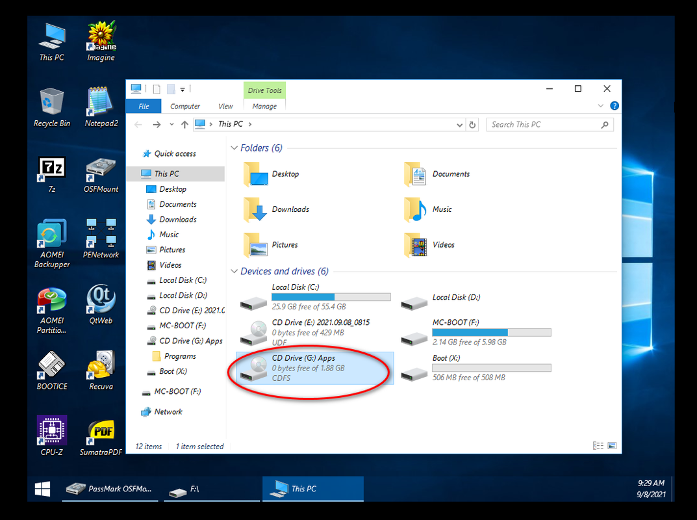The width and height of the screenshot is (697, 520).
Task: Select Boot (X:) drive tile
Action: pyautogui.click(x=475, y=368)
